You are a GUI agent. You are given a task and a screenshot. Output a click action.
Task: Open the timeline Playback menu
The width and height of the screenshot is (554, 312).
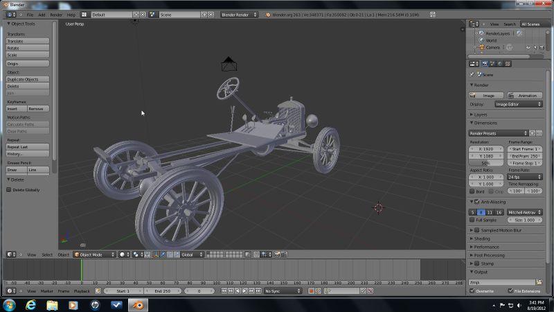[x=82, y=291]
